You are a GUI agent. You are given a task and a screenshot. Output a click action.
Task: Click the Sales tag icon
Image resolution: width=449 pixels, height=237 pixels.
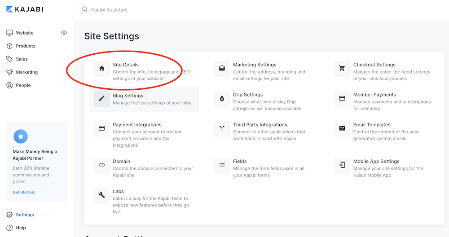(x=9, y=59)
